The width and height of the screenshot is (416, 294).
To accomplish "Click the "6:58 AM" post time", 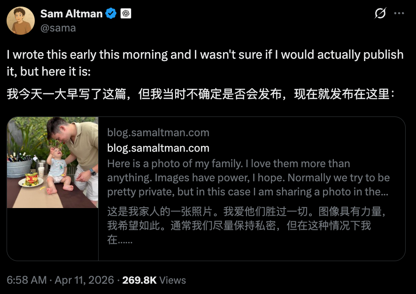I will point(27,280).
